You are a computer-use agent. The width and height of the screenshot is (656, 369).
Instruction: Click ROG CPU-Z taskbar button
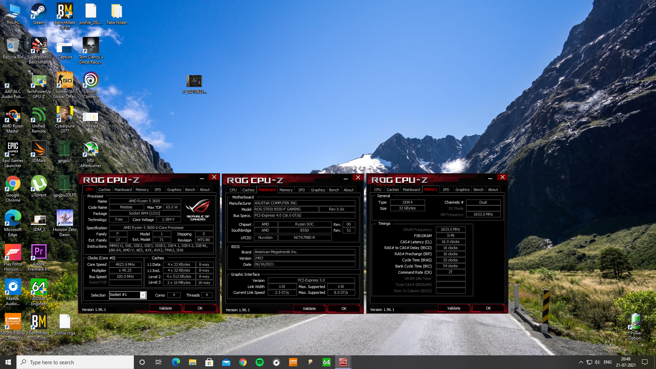click(343, 362)
